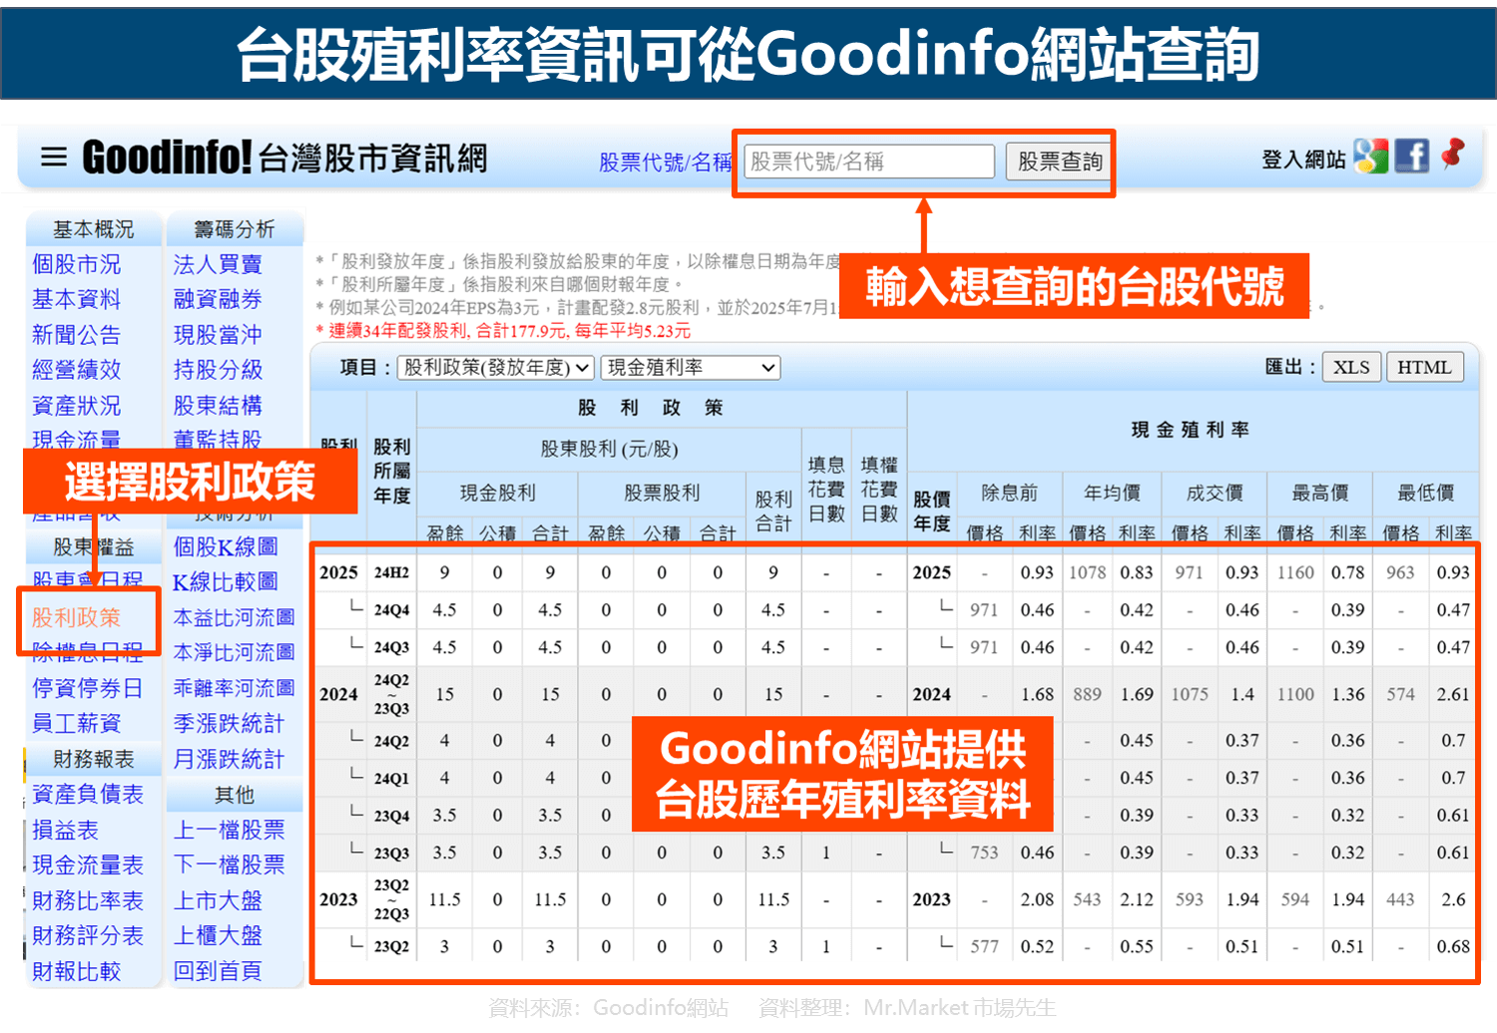Click 2024 year cell in dividend table
The image size is (1497, 1033).
[x=338, y=694]
